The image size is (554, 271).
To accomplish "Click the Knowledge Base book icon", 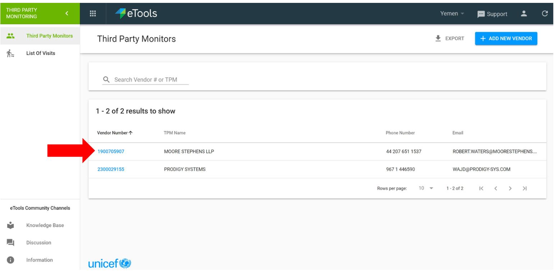I will [10, 225].
